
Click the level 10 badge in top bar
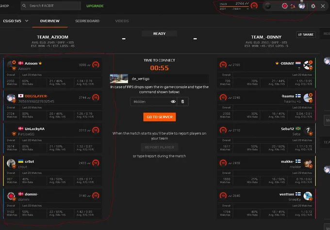[x=254, y=6]
